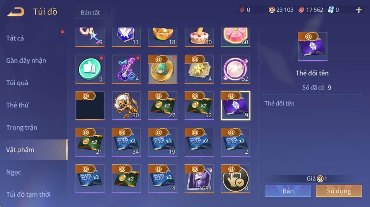Click the Bán tất button
The width and height of the screenshot is (370, 207).
(91, 12)
